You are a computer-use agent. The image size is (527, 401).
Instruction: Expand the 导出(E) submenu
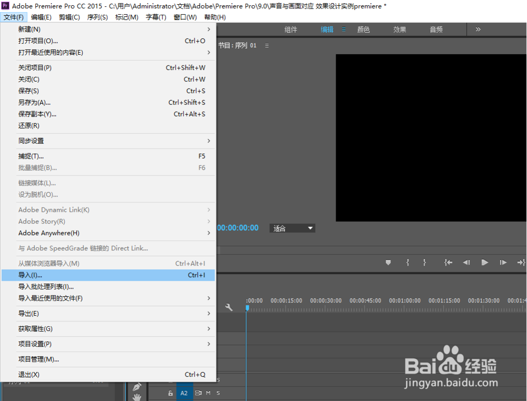pos(108,314)
